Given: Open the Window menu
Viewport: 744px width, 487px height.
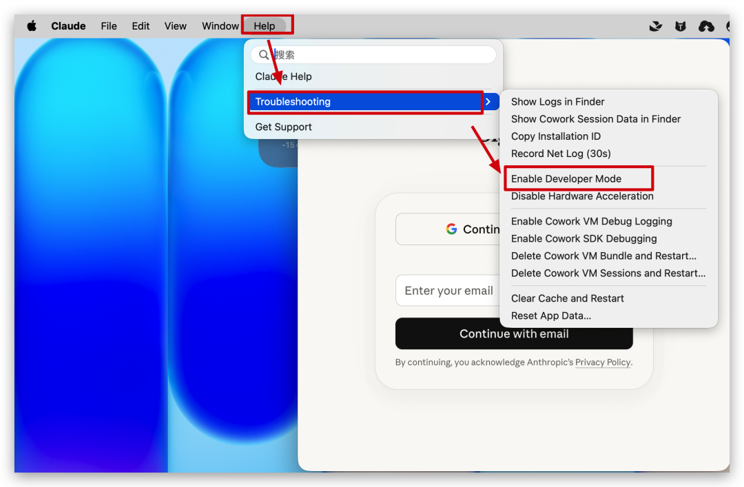Looking at the screenshot, I should (220, 26).
